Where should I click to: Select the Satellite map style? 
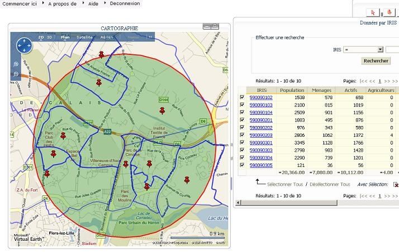84,37
